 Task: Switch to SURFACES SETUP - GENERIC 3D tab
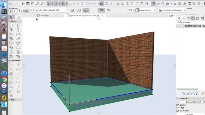pos(86,16)
